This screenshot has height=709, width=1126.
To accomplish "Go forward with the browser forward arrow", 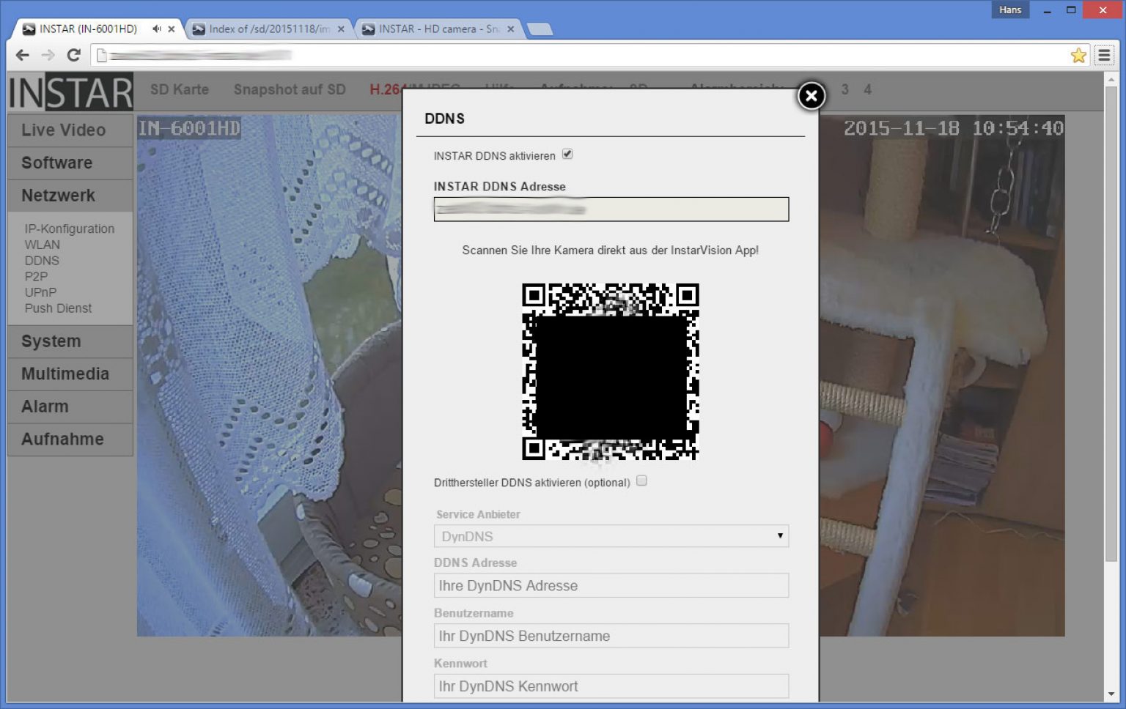I will point(48,55).
